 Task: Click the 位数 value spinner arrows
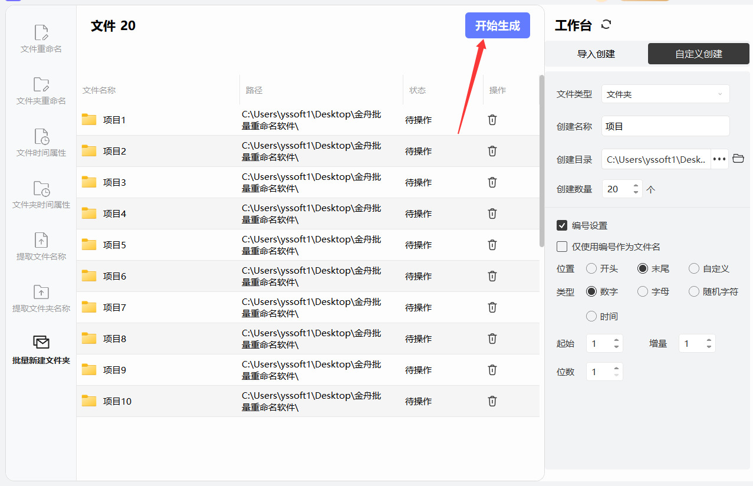(617, 372)
